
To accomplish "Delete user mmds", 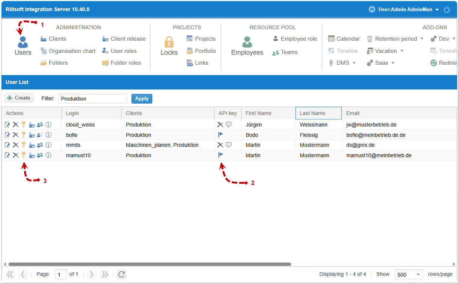I will (16, 145).
